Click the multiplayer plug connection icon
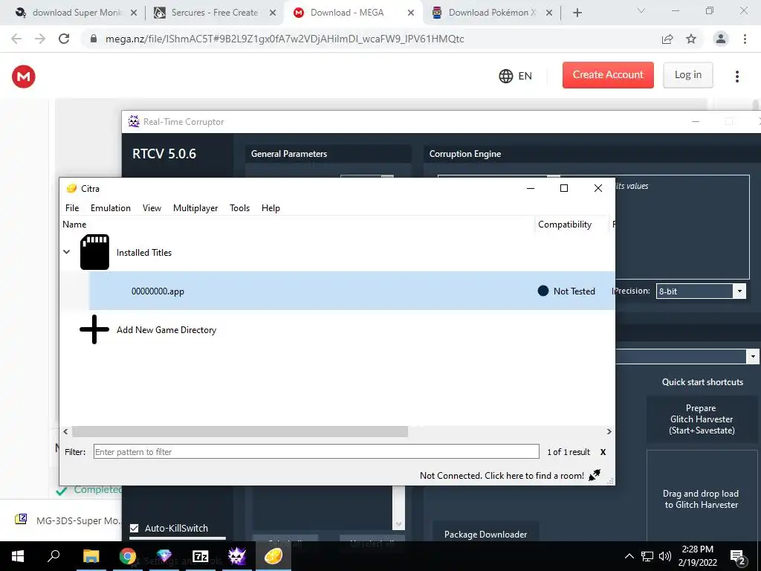761x571 pixels. point(595,475)
